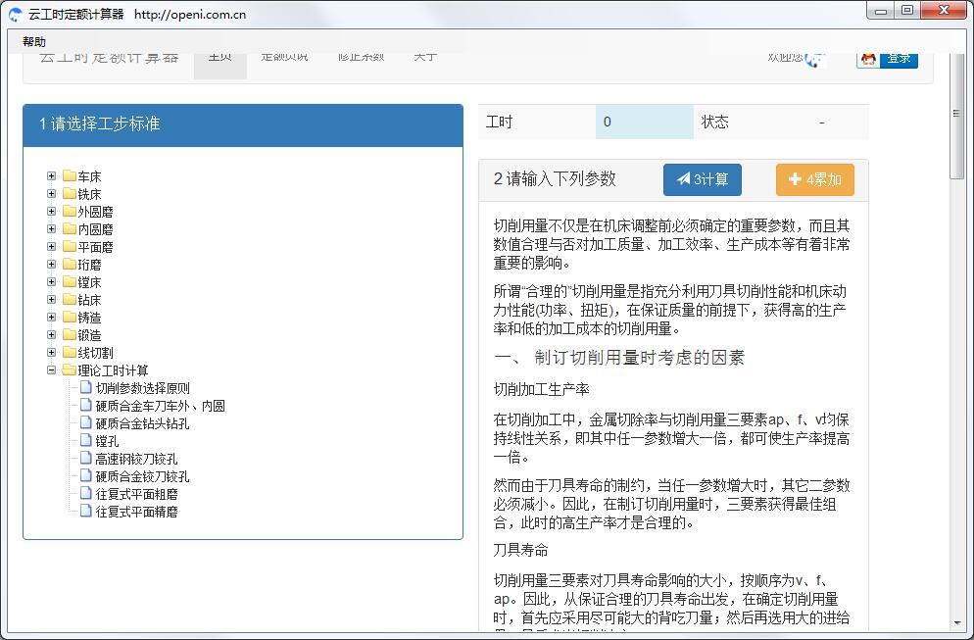Open the 平面磨 category
Screen dimensions: 974x640
tap(95, 247)
